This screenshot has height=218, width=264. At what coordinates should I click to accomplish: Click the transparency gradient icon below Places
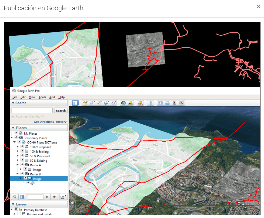(22, 197)
